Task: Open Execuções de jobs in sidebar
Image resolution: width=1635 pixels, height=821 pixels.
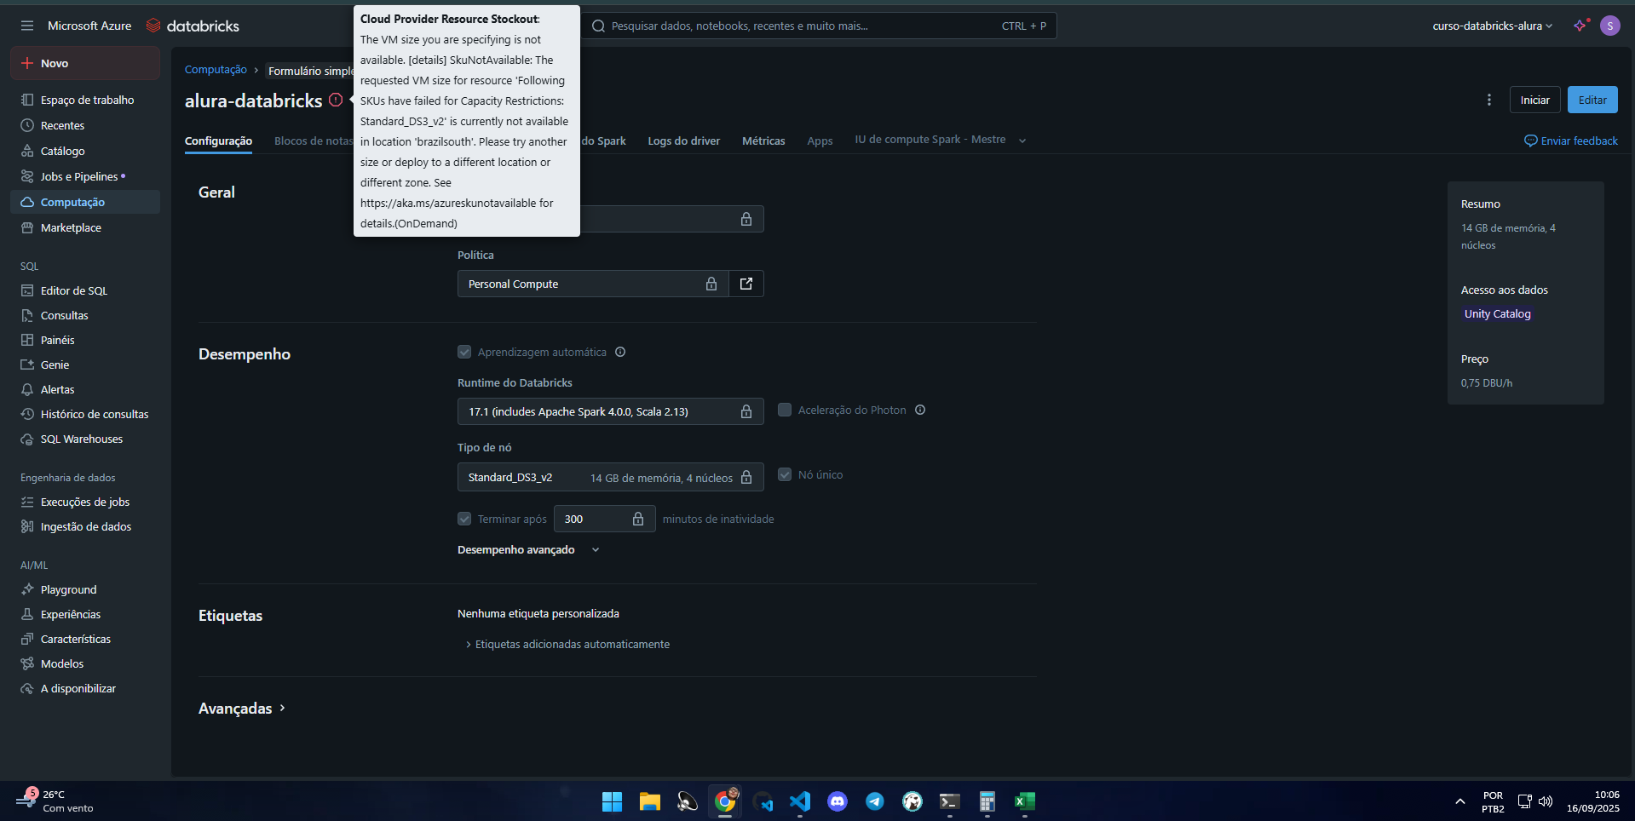Action: tap(85, 502)
